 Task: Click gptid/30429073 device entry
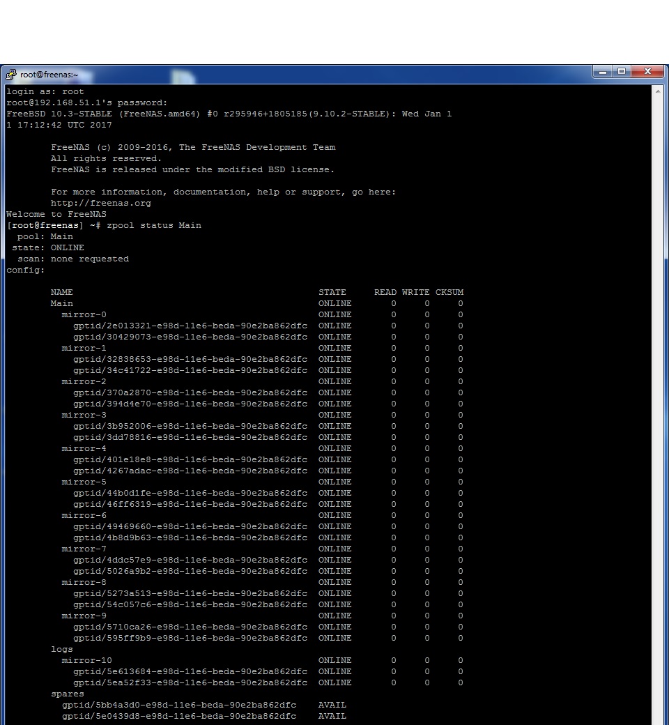click(x=190, y=337)
